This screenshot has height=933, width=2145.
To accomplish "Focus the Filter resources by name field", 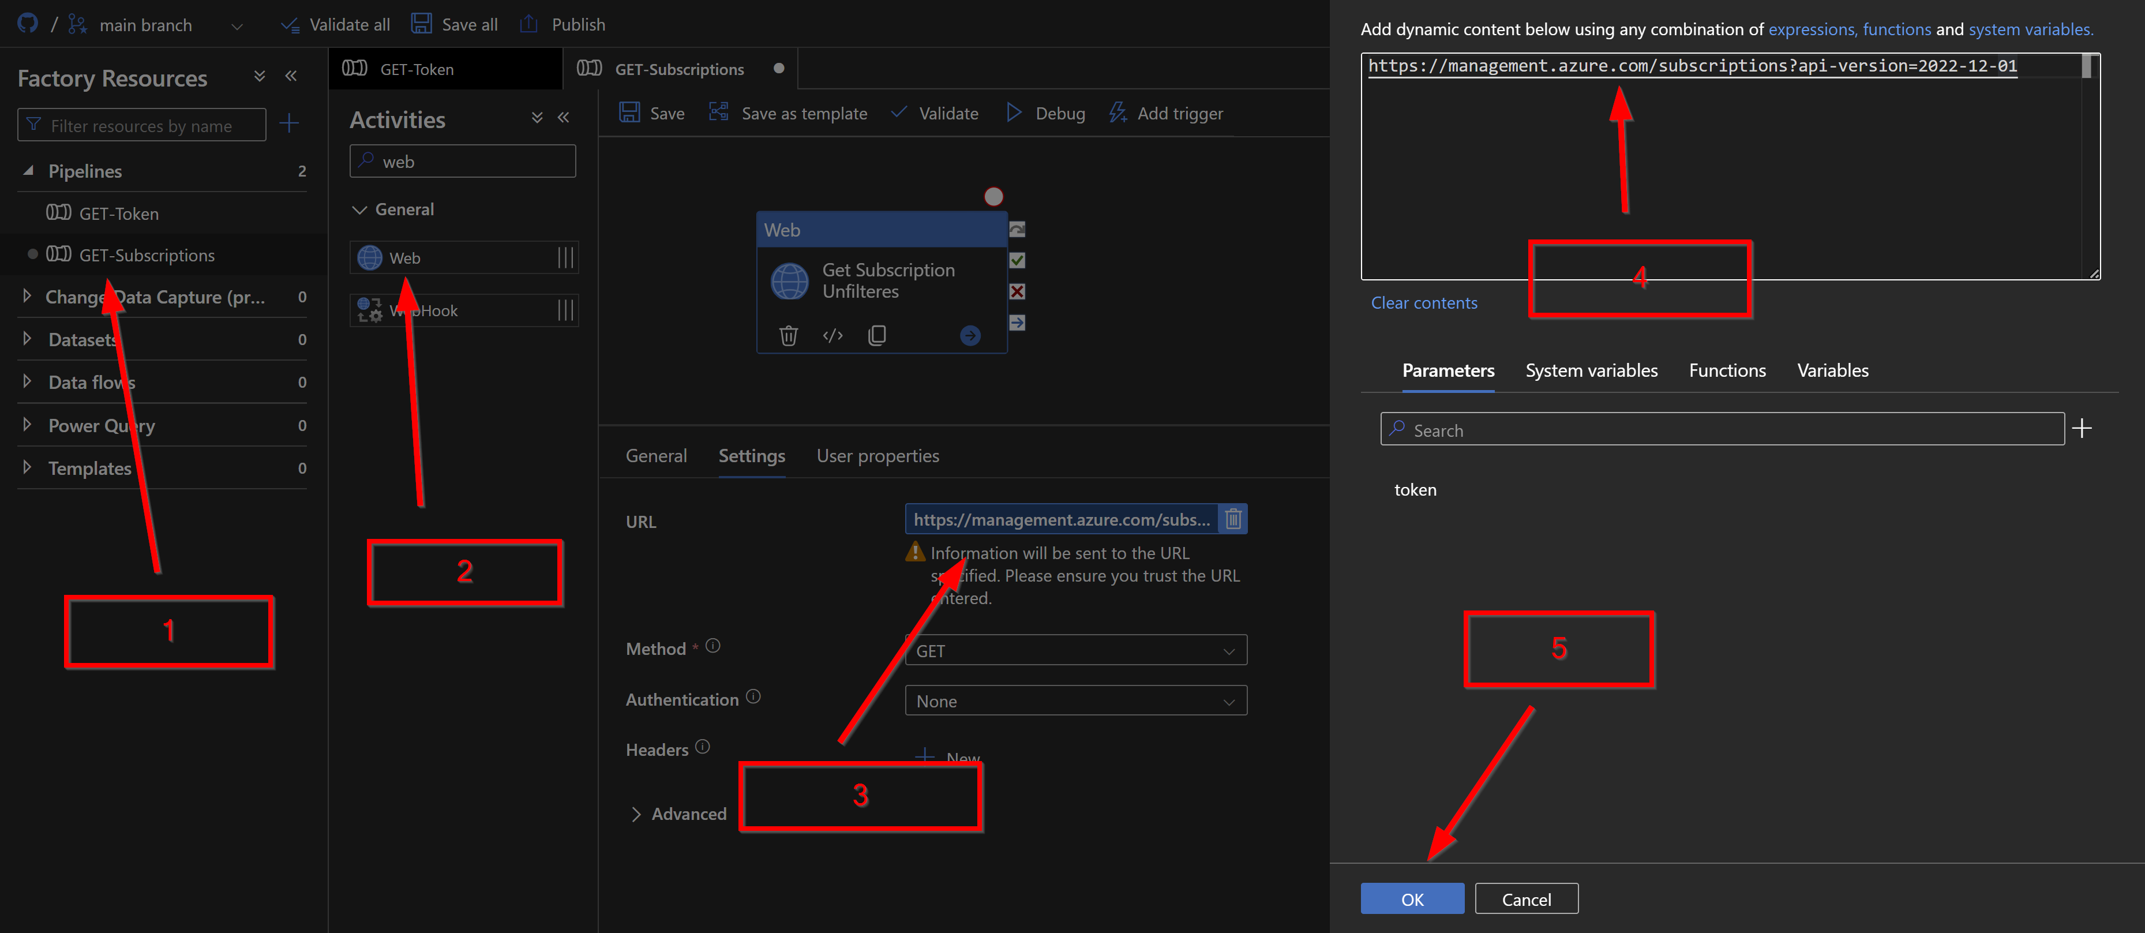I will click(141, 125).
